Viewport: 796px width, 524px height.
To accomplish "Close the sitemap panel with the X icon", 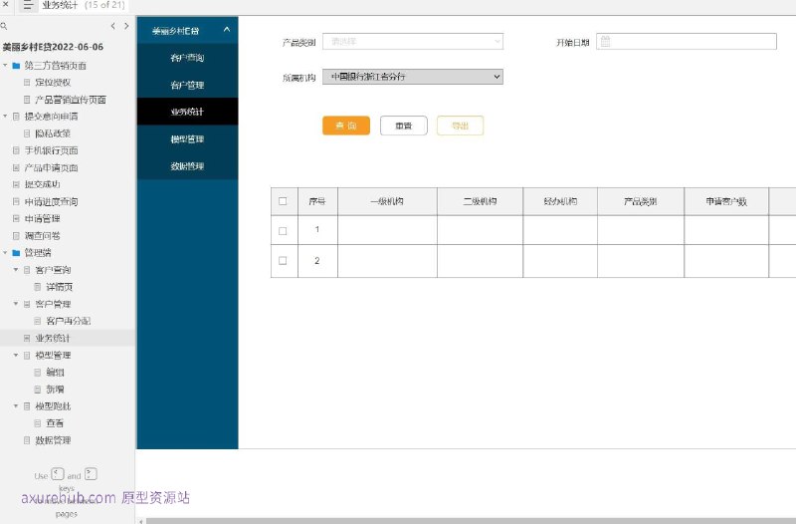I will [5, 4].
